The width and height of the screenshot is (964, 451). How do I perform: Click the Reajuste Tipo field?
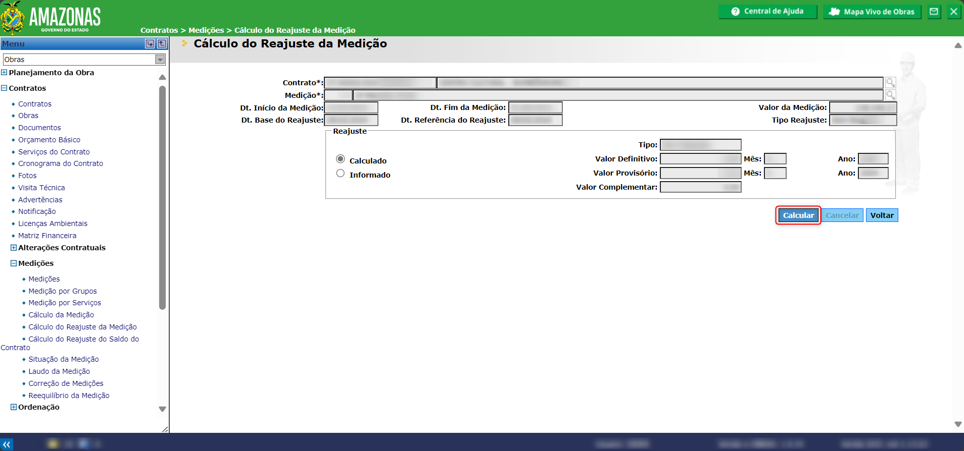701,145
